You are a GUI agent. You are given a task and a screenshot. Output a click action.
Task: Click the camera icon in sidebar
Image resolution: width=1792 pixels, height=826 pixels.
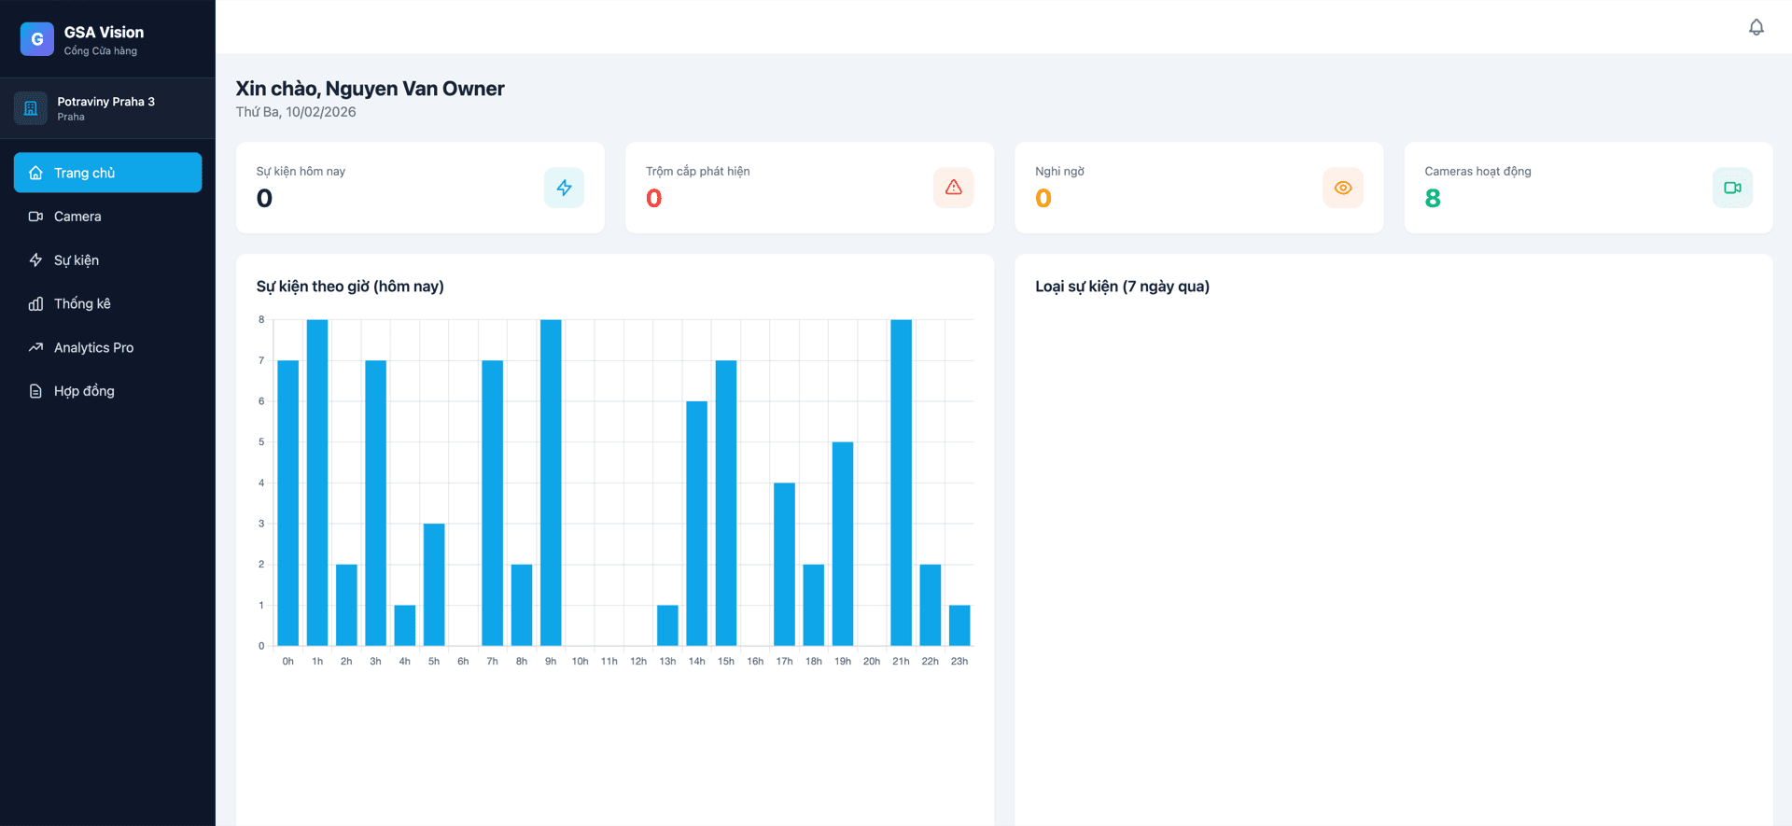point(35,217)
